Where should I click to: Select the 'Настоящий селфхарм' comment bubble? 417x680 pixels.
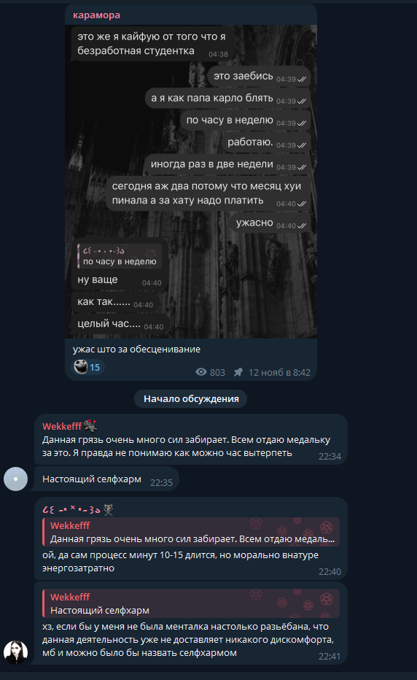pyautogui.click(x=106, y=479)
